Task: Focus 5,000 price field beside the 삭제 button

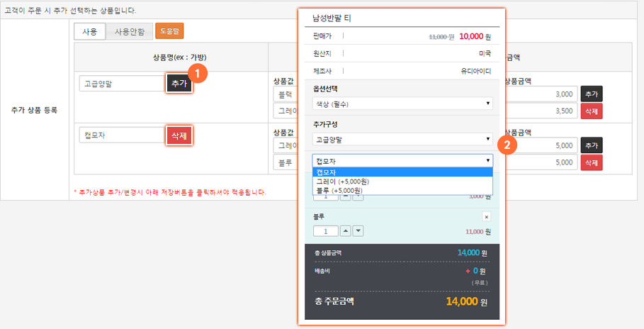Action: pos(541,162)
